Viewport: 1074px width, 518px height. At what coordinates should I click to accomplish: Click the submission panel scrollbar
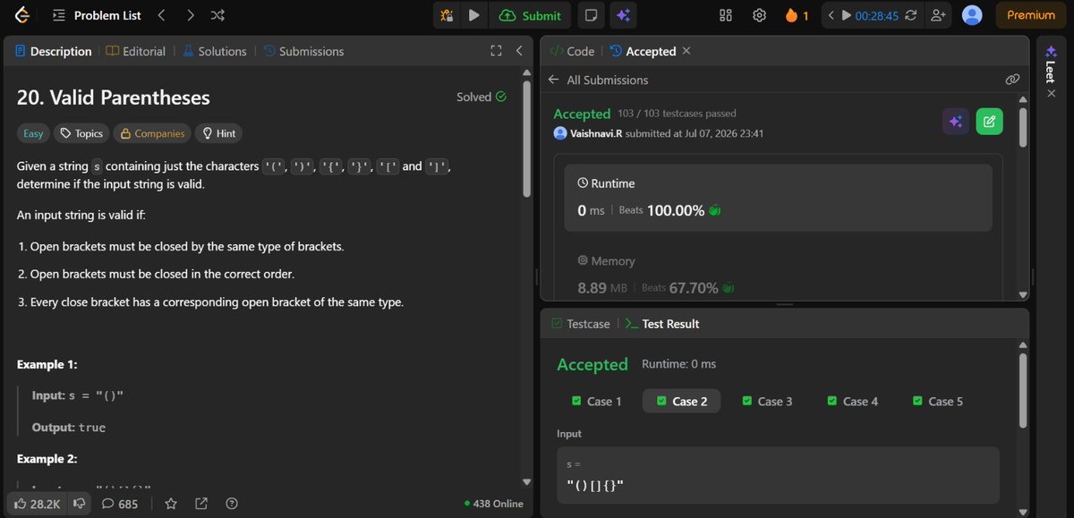tap(1022, 127)
